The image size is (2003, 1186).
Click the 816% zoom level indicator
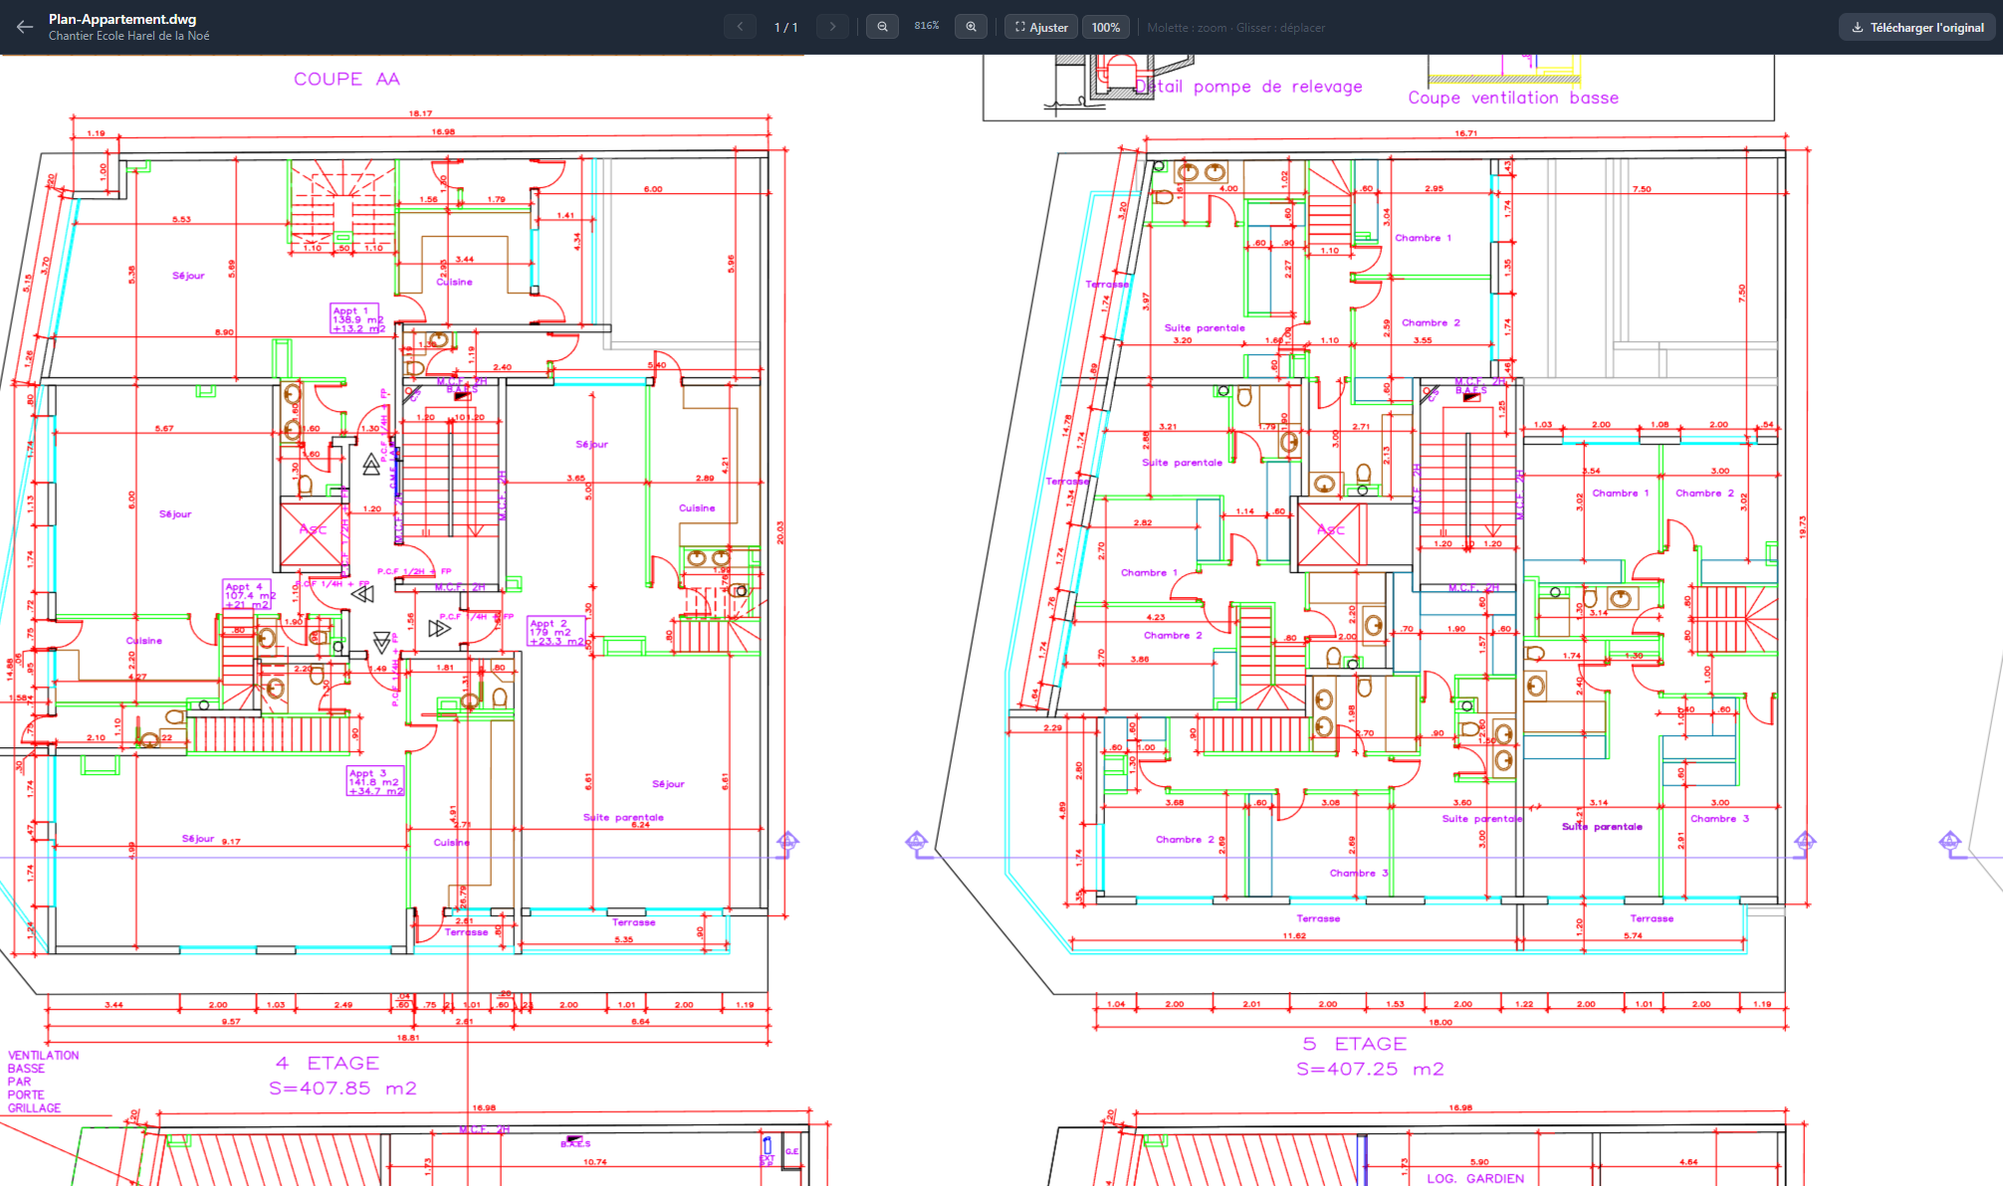(x=926, y=26)
